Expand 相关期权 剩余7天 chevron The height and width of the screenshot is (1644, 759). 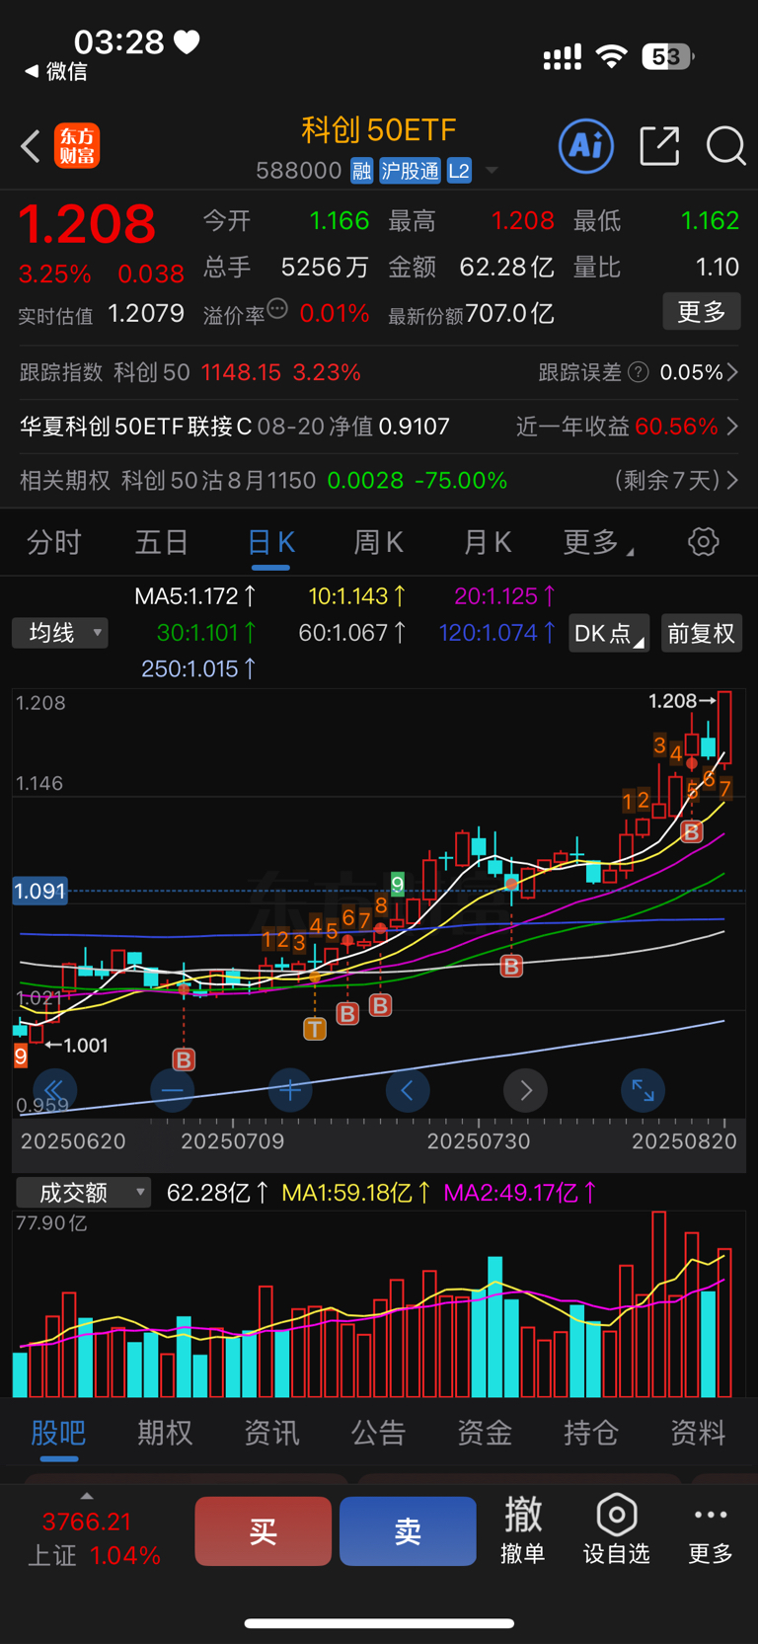point(732,481)
